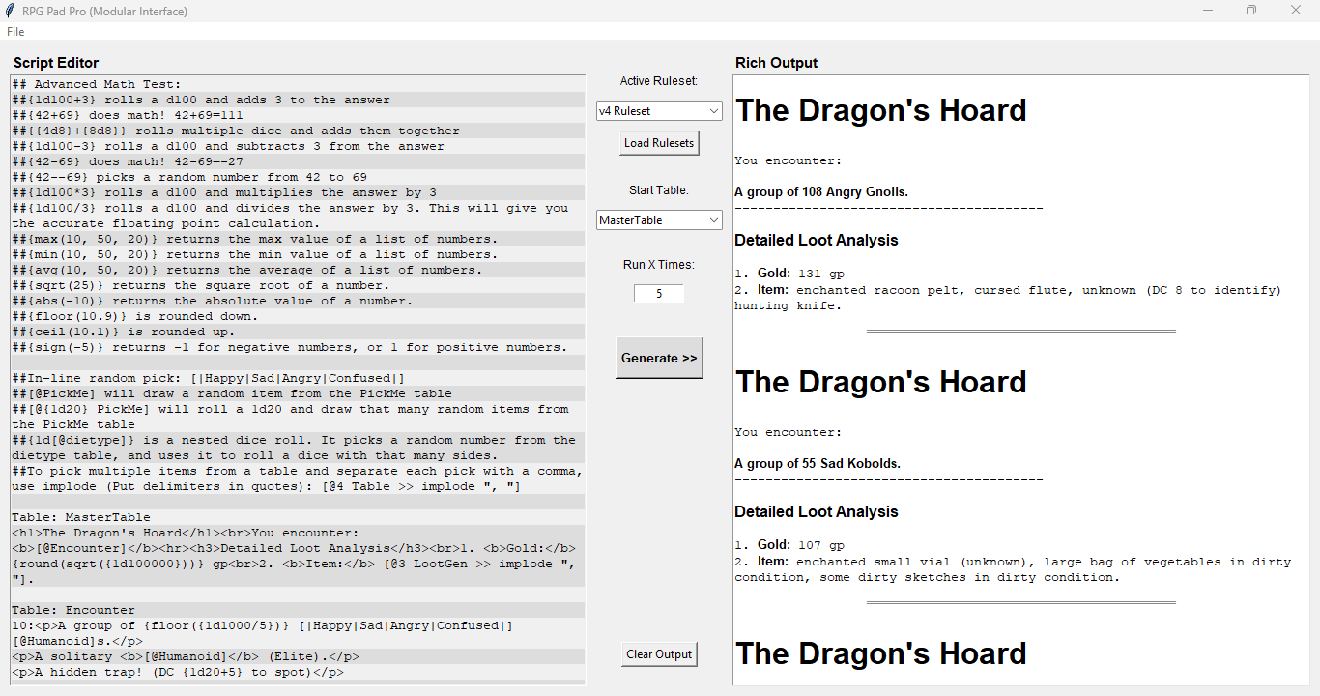
Task: Click the '## Advanced Math Test:' line
Action: coord(97,84)
